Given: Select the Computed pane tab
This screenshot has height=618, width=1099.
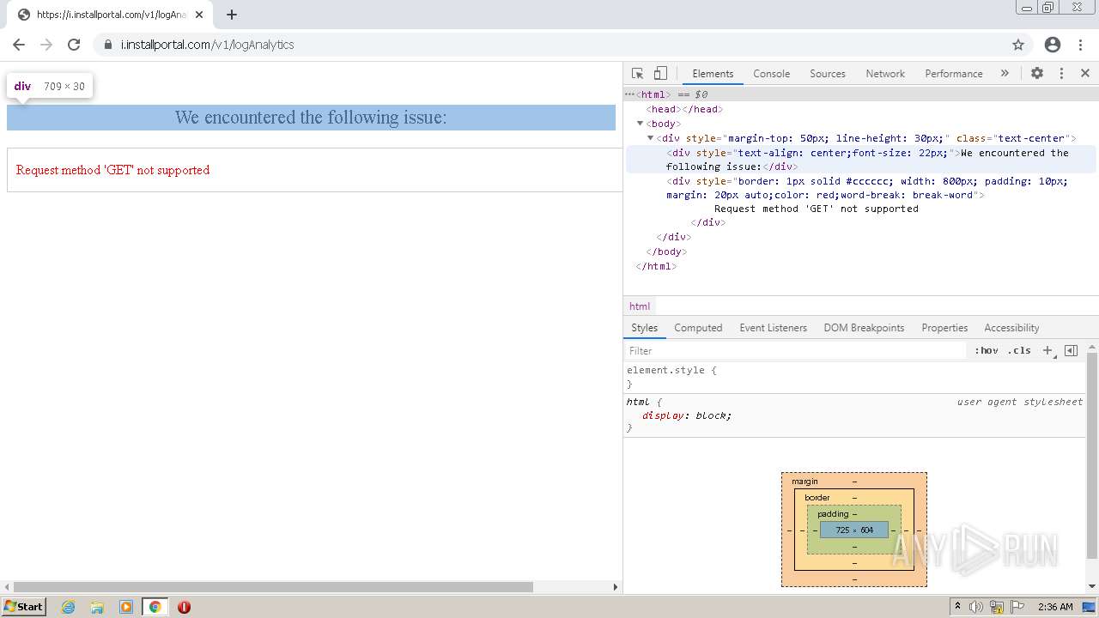Looking at the screenshot, I should (698, 328).
